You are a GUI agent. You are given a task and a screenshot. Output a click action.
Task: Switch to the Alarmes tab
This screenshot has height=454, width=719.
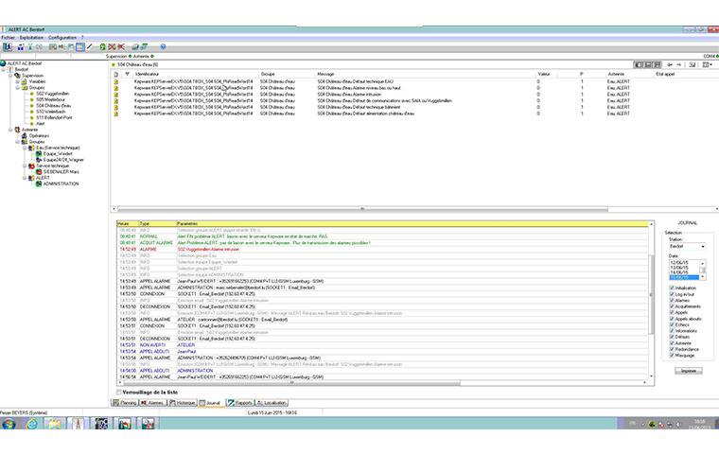pos(152,403)
